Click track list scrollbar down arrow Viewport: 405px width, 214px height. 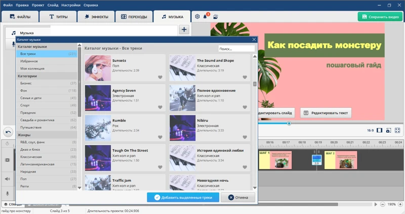pos(255,188)
